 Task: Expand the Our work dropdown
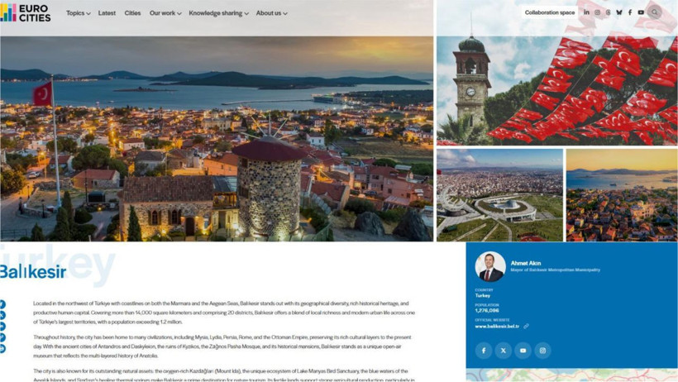(x=165, y=13)
